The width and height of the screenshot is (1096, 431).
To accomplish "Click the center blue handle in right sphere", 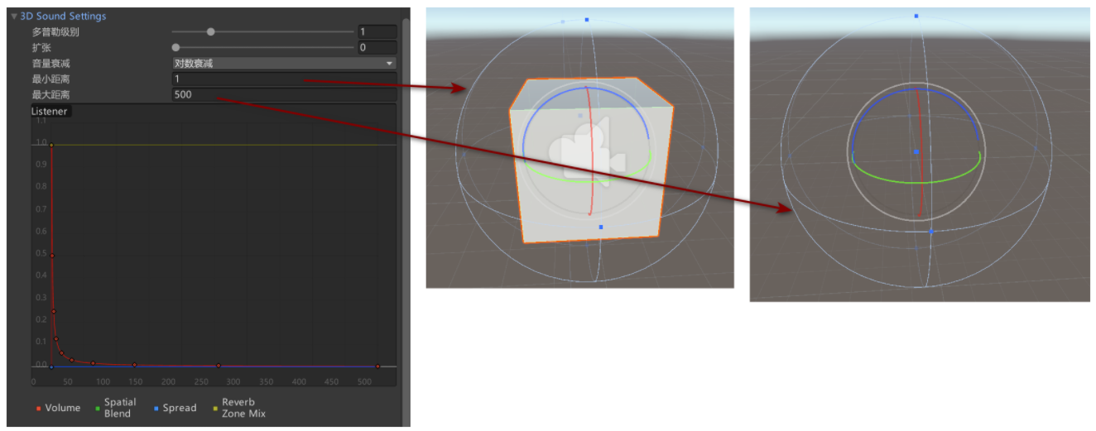I will click(916, 152).
